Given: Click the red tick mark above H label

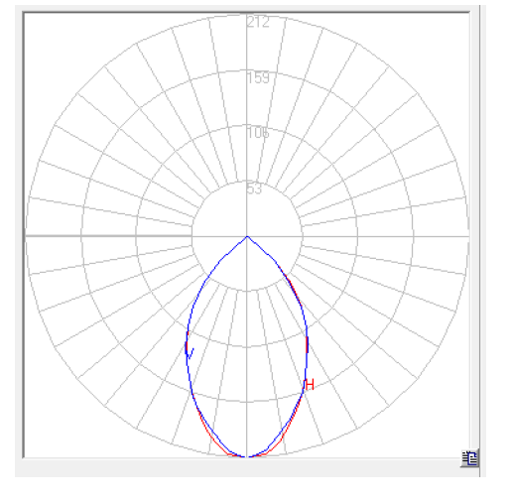Looking at the screenshot, I should (307, 344).
